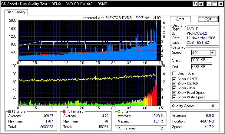This screenshot has width=225, height=134.
Task: Click the copy-to-clipboard icon in title bar
Action: click(196, 4)
